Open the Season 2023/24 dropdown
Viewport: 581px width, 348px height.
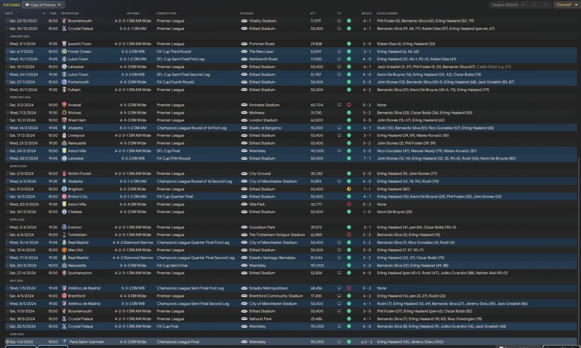(x=508, y=5)
